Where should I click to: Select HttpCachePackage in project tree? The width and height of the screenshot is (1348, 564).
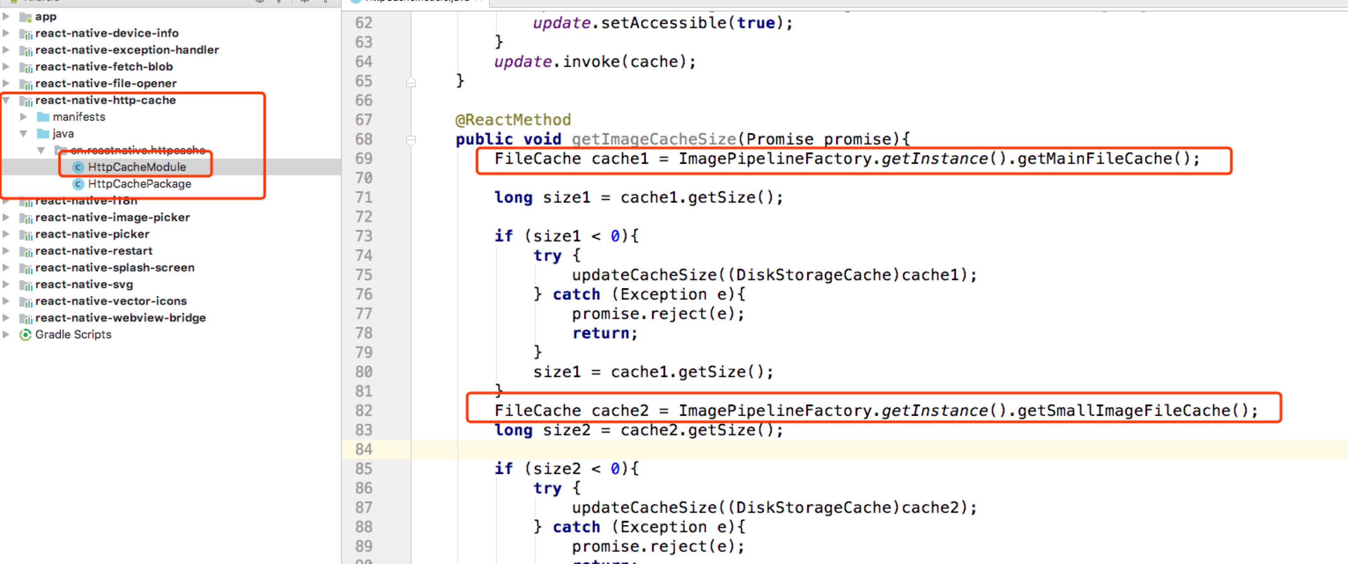point(139,184)
